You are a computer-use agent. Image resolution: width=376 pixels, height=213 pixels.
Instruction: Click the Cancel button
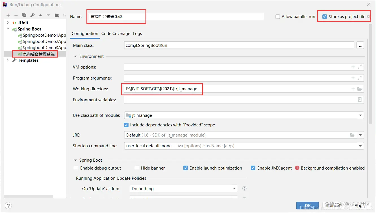tap(334, 206)
